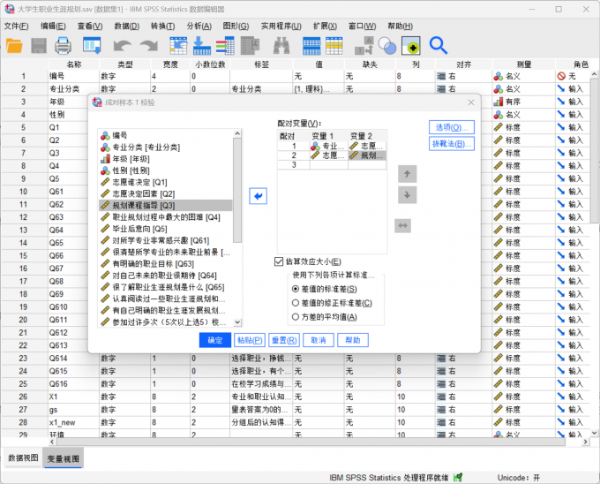
Task: Click the variable list scrollbar thumb
Action: point(237,190)
